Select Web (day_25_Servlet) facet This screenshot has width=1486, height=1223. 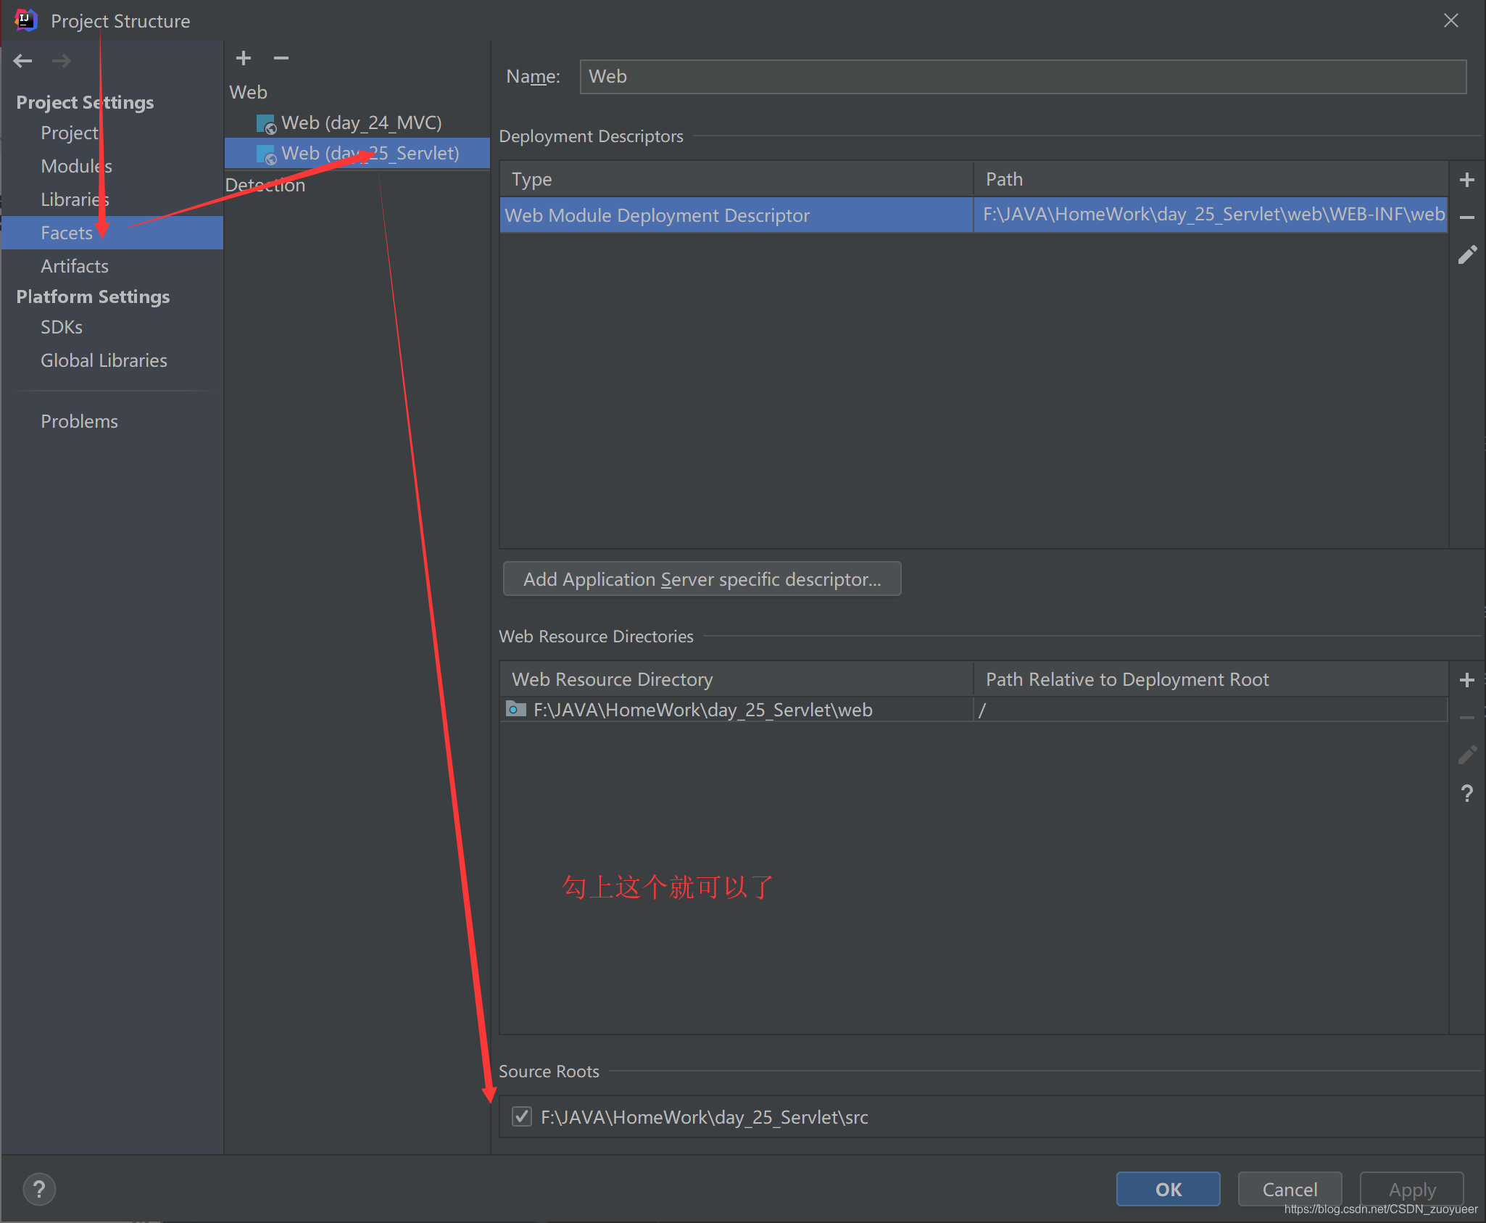(x=370, y=154)
